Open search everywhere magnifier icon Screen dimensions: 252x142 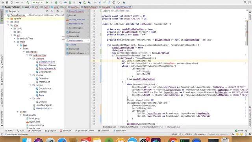point(245,2)
